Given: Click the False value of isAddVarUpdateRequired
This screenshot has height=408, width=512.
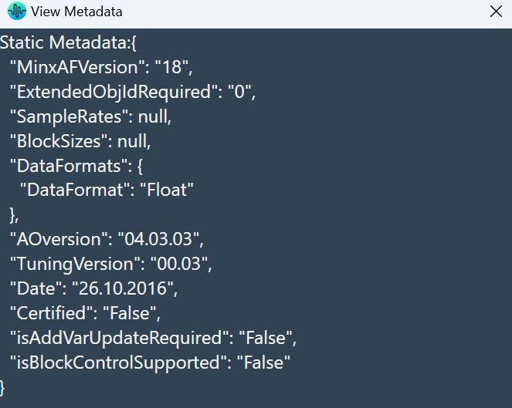Looking at the screenshot, I should coord(268,338).
